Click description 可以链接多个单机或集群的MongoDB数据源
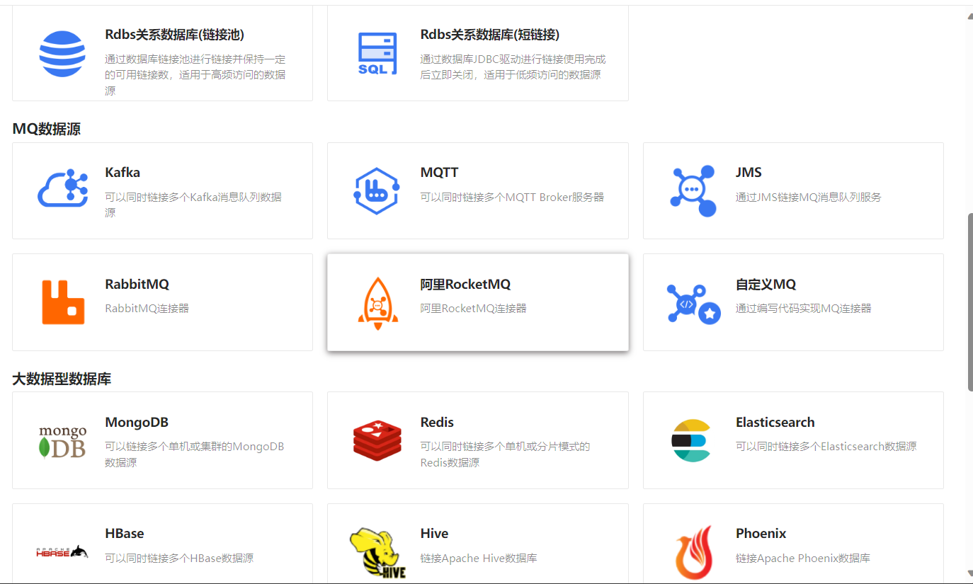The width and height of the screenshot is (973, 584). tap(195, 454)
